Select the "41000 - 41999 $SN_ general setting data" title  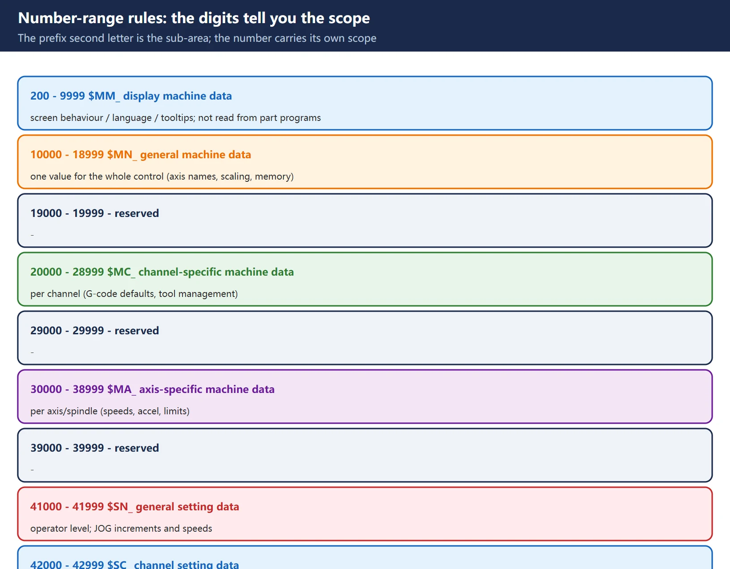click(134, 507)
